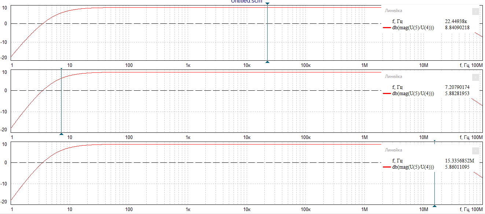485x214 pixels.
Task: Click the 'f, Гц 100M' axis label of top plot
Action: click(471, 65)
